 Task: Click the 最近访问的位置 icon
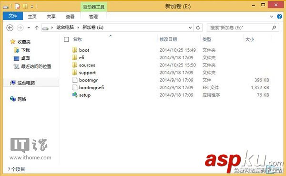click(x=16, y=66)
